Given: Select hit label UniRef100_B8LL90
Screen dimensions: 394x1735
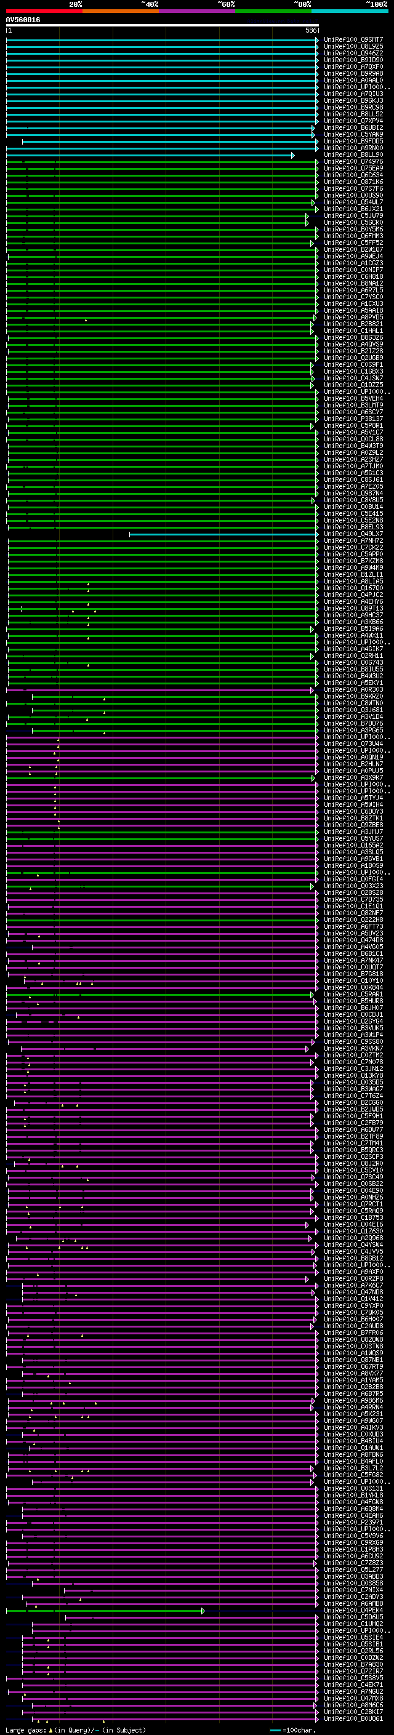Looking at the screenshot, I should 353,155.
